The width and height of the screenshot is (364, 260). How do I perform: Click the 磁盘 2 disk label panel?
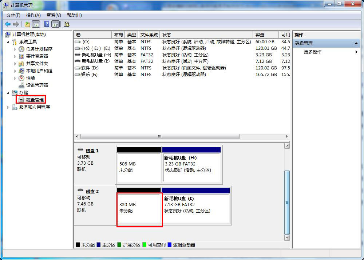95,205
